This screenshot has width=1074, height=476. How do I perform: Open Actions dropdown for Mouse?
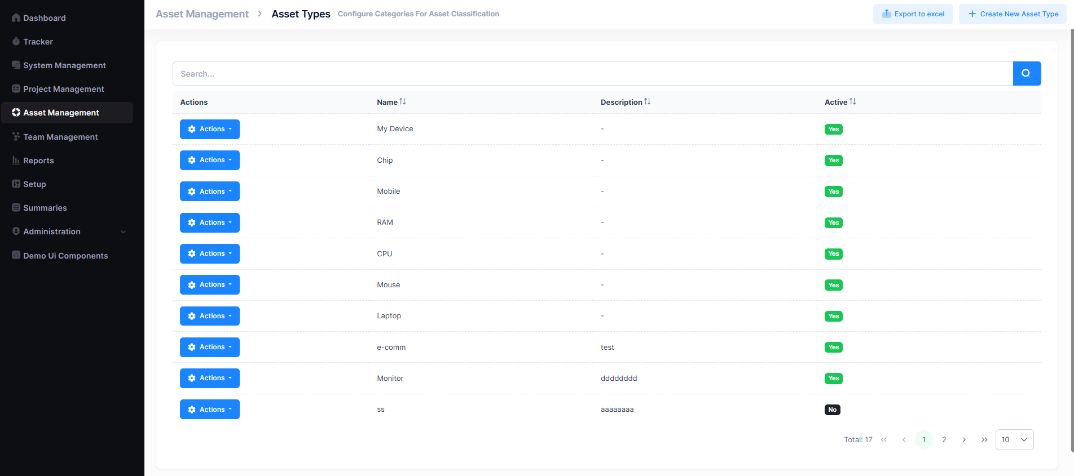[210, 284]
